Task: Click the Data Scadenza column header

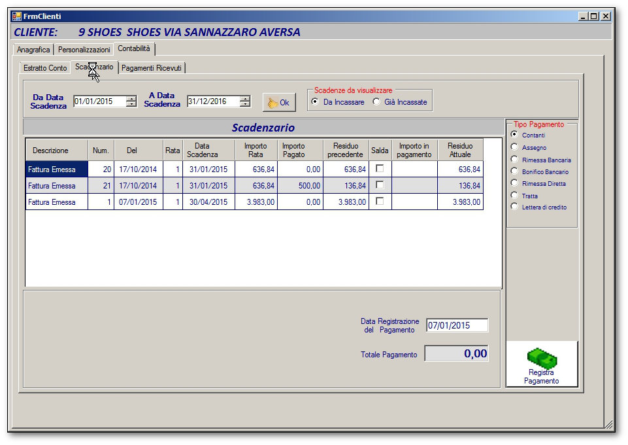Action: (208, 151)
